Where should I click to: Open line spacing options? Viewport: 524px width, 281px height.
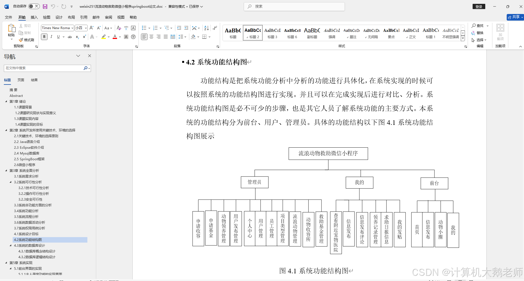[x=182, y=37]
